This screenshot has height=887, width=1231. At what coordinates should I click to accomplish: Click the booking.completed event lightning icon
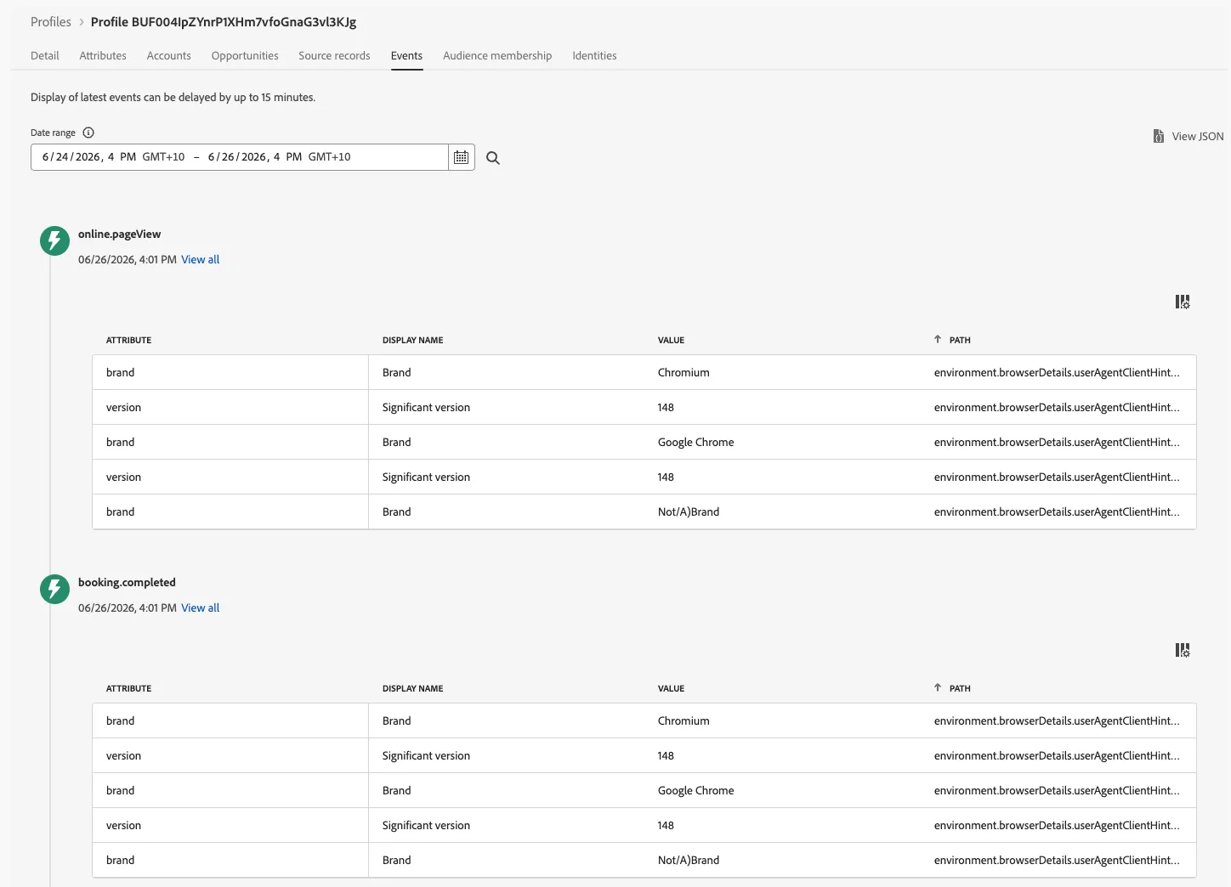54,589
